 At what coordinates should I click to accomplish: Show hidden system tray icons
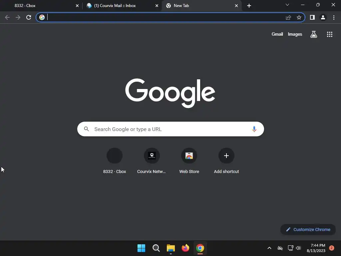pyautogui.click(x=269, y=248)
